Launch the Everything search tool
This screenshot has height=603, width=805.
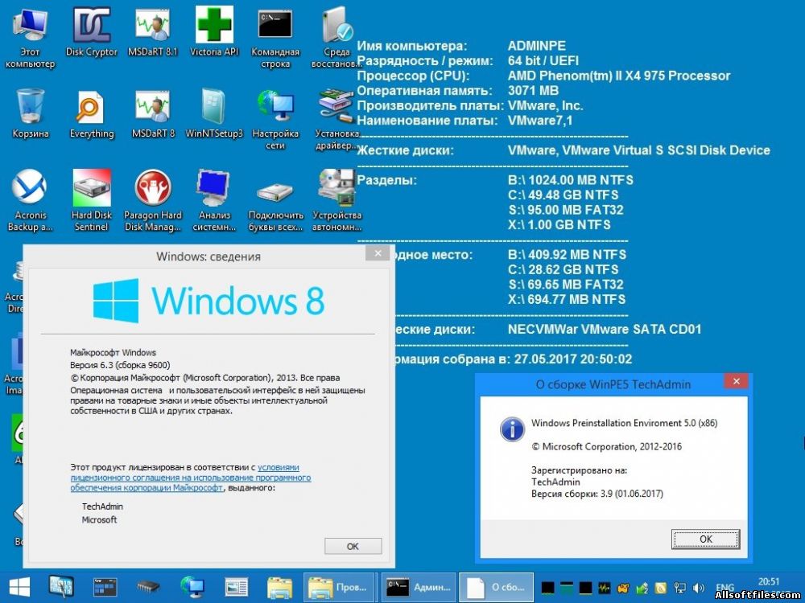[x=92, y=114]
